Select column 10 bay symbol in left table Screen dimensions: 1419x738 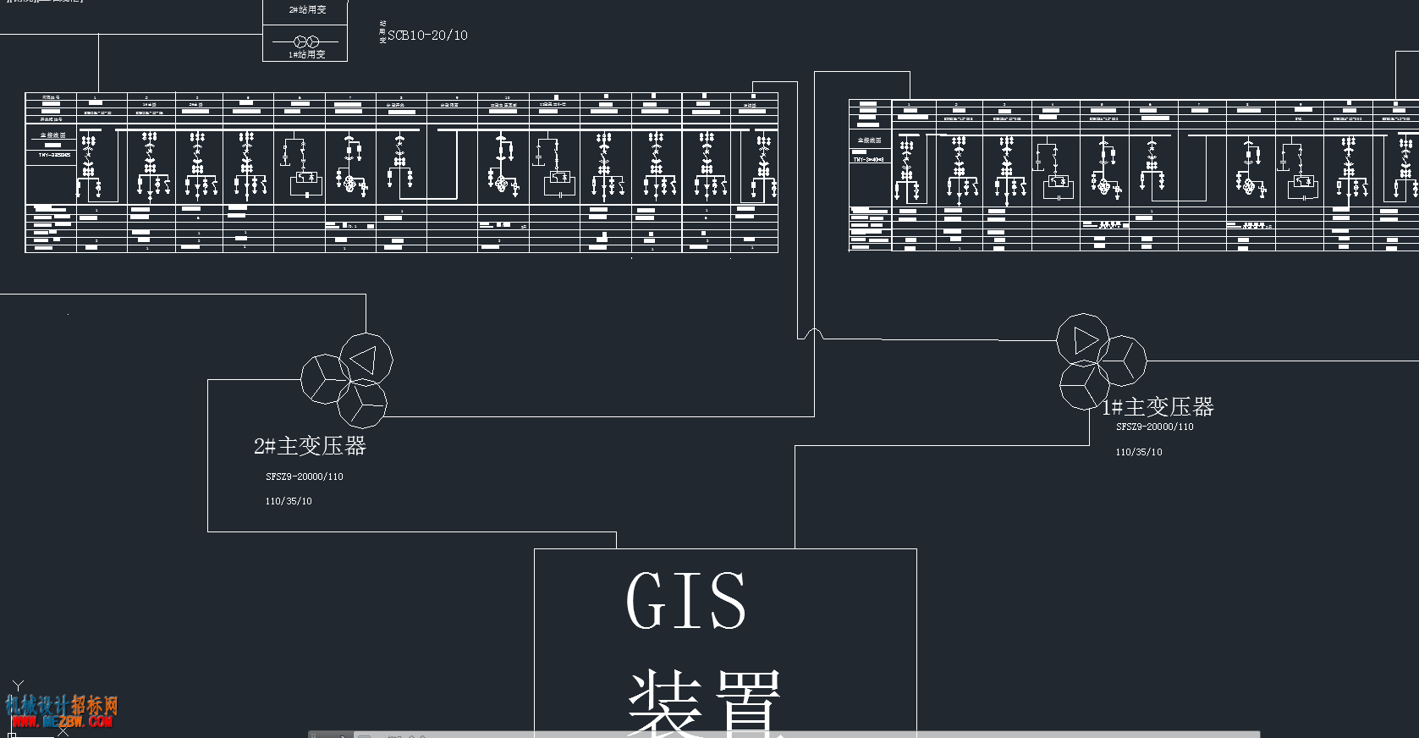pos(503,163)
